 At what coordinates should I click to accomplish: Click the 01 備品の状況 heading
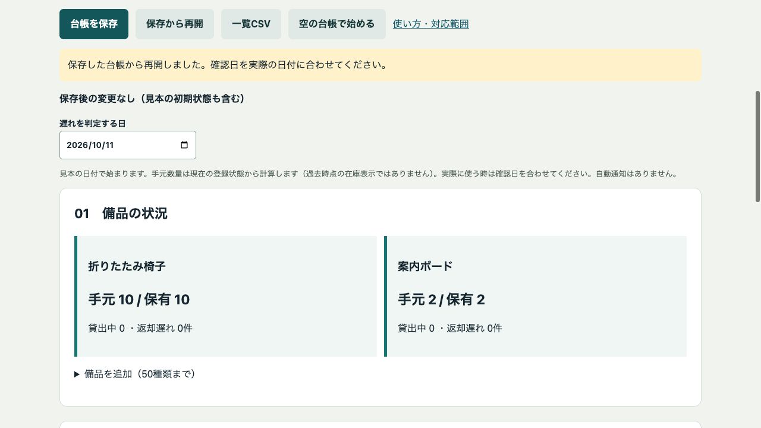click(x=121, y=213)
